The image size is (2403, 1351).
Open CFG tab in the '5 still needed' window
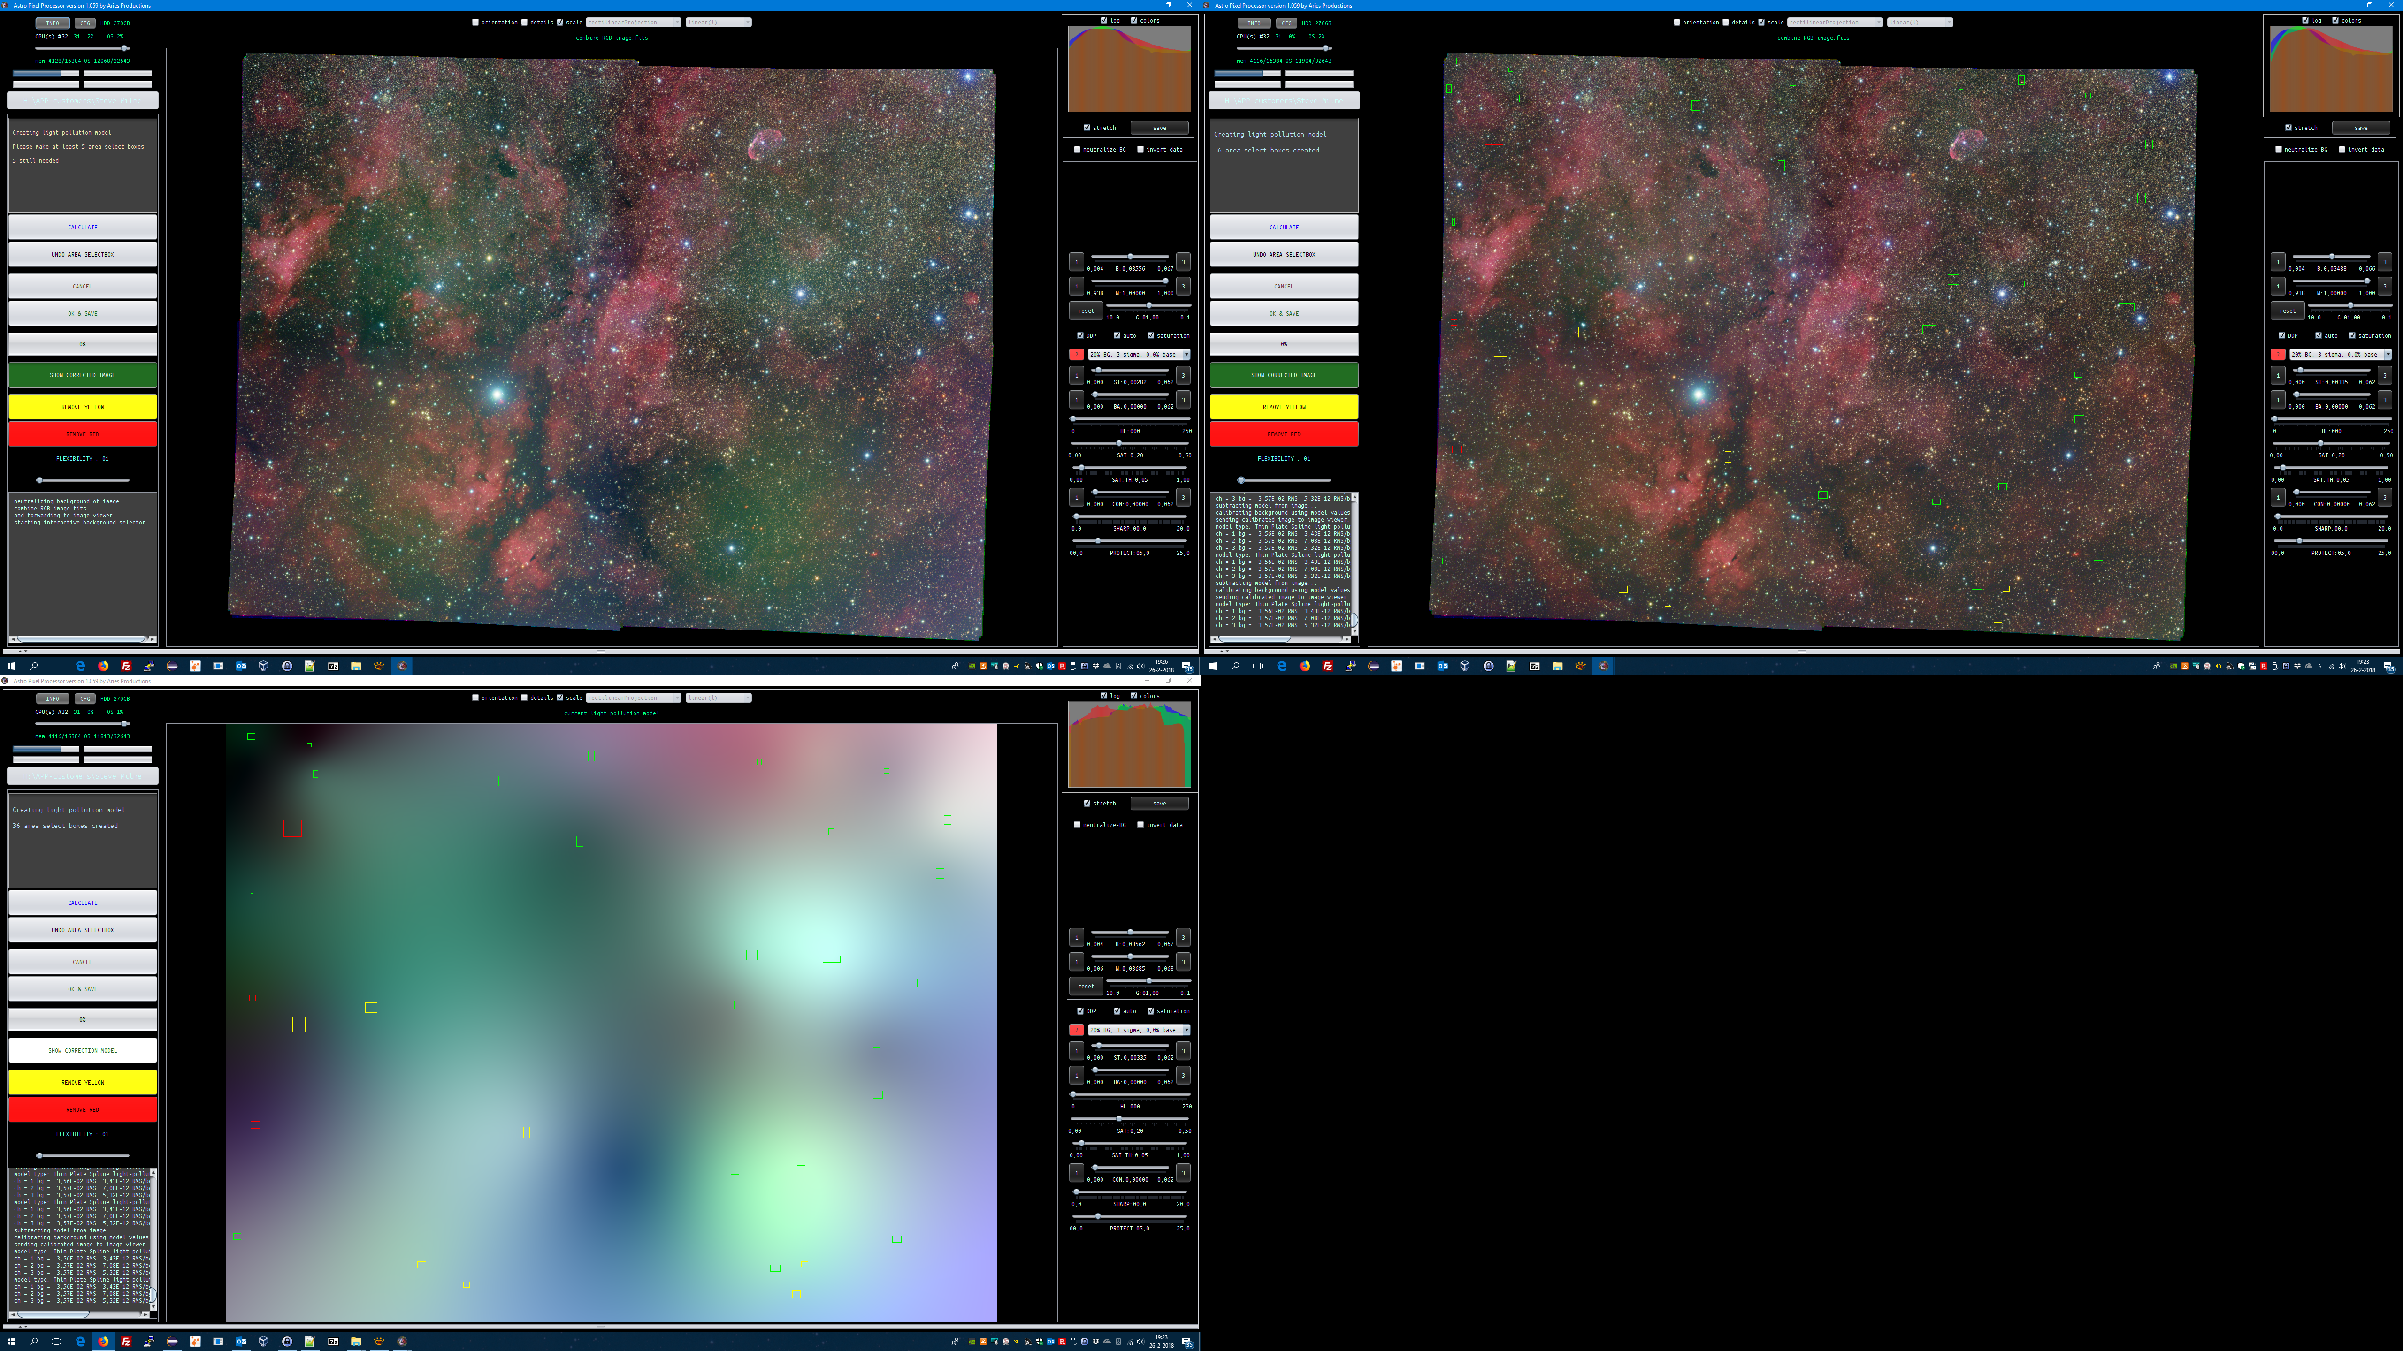click(x=85, y=23)
